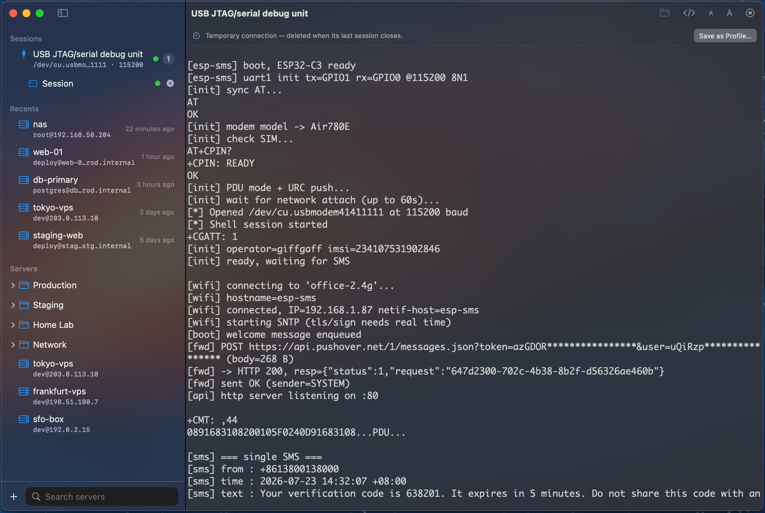
Task: Expand the Home Lab folder chevron
Action: pos(13,325)
